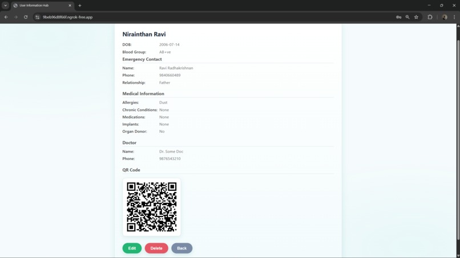Click the Emergency Contact heading
This screenshot has height=258, width=460.
click(142, 59)
